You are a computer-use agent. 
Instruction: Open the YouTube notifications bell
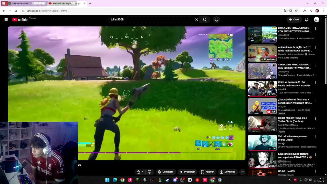tap(307, 20)
